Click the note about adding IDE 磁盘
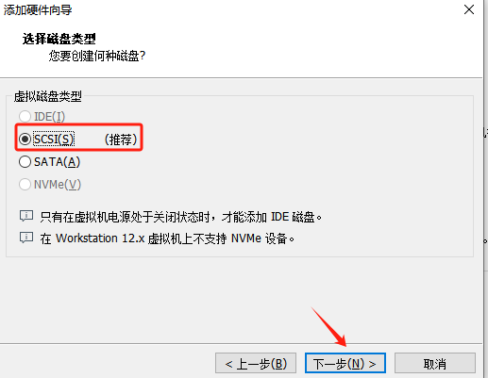Image resolution: width=488 pixels, height=378 pixels. point(180,217)
